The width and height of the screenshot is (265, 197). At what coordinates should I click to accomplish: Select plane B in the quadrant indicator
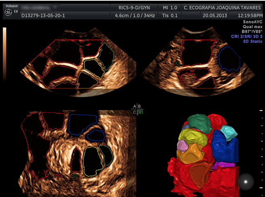pyautogui.click(x=140, y=106)
